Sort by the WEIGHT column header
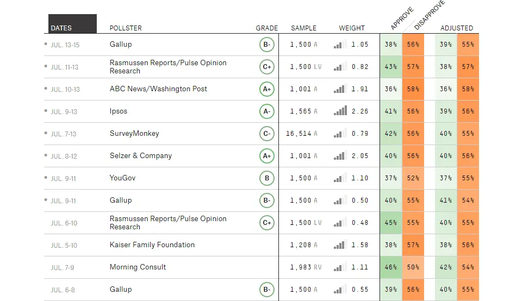 [352, 28]
